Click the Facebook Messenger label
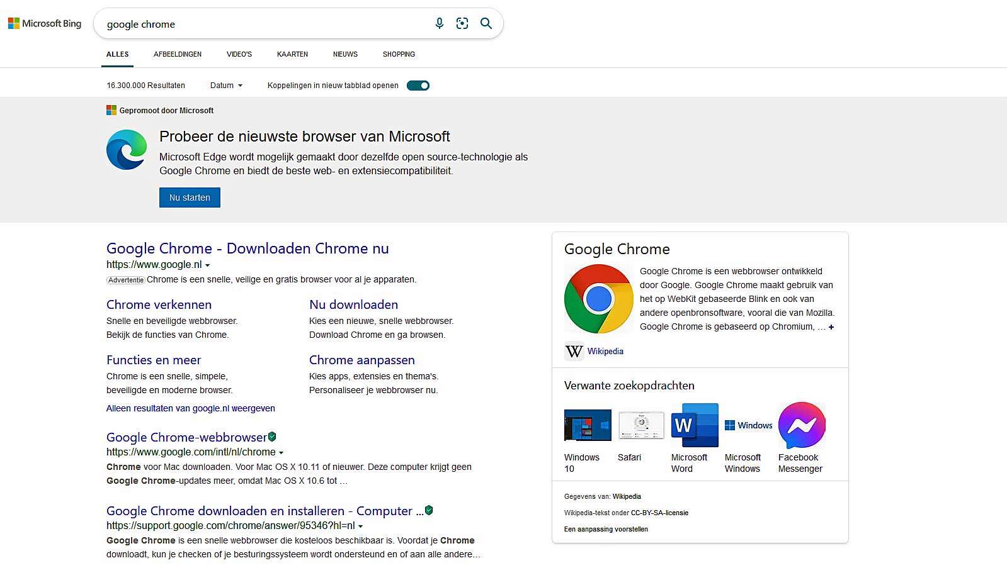 point(800,463)
